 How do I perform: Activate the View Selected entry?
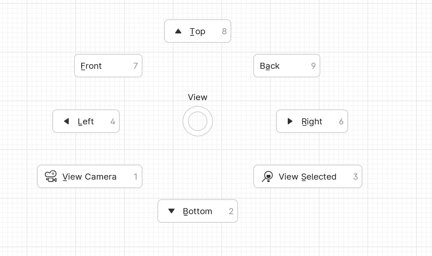click(308, 176)
